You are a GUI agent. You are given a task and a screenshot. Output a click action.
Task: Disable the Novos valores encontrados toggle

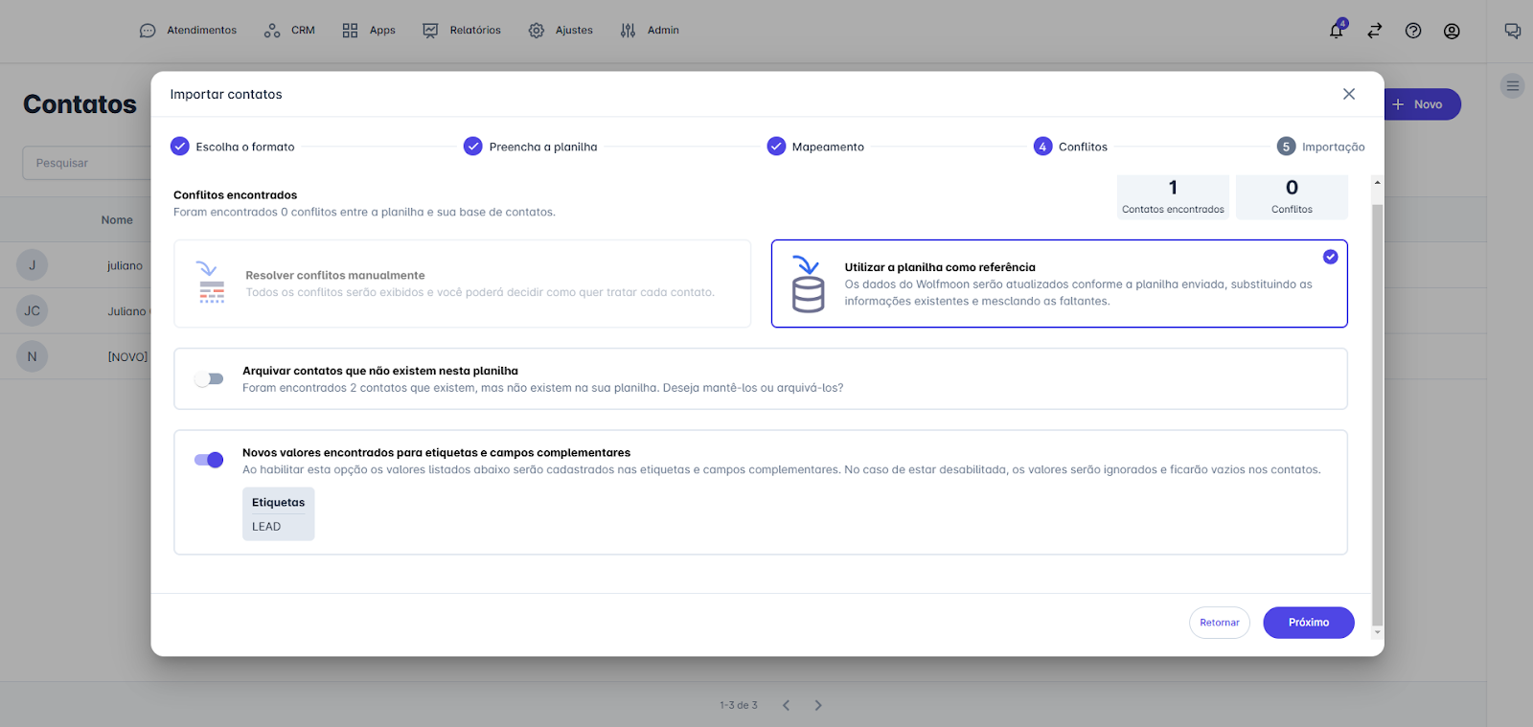pyautogui.click(x=209, y=460)
